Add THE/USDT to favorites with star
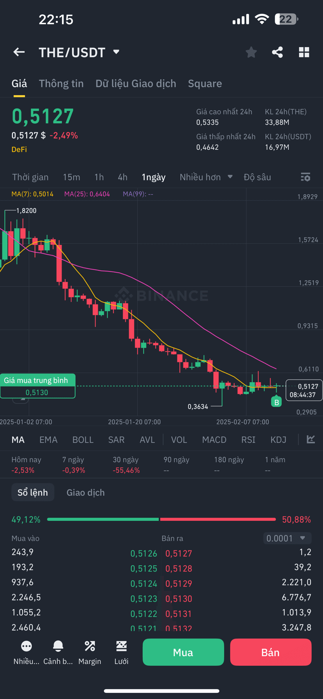323x699 pixels. point(251,52)
